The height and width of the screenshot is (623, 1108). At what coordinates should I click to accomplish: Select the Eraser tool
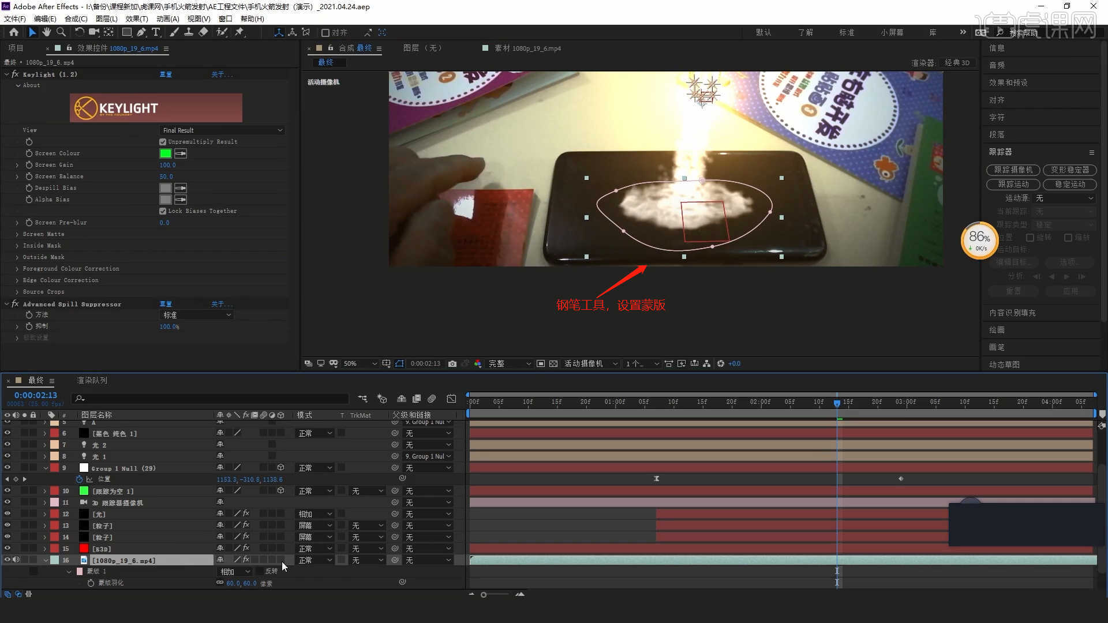click(x=203, y=32)
